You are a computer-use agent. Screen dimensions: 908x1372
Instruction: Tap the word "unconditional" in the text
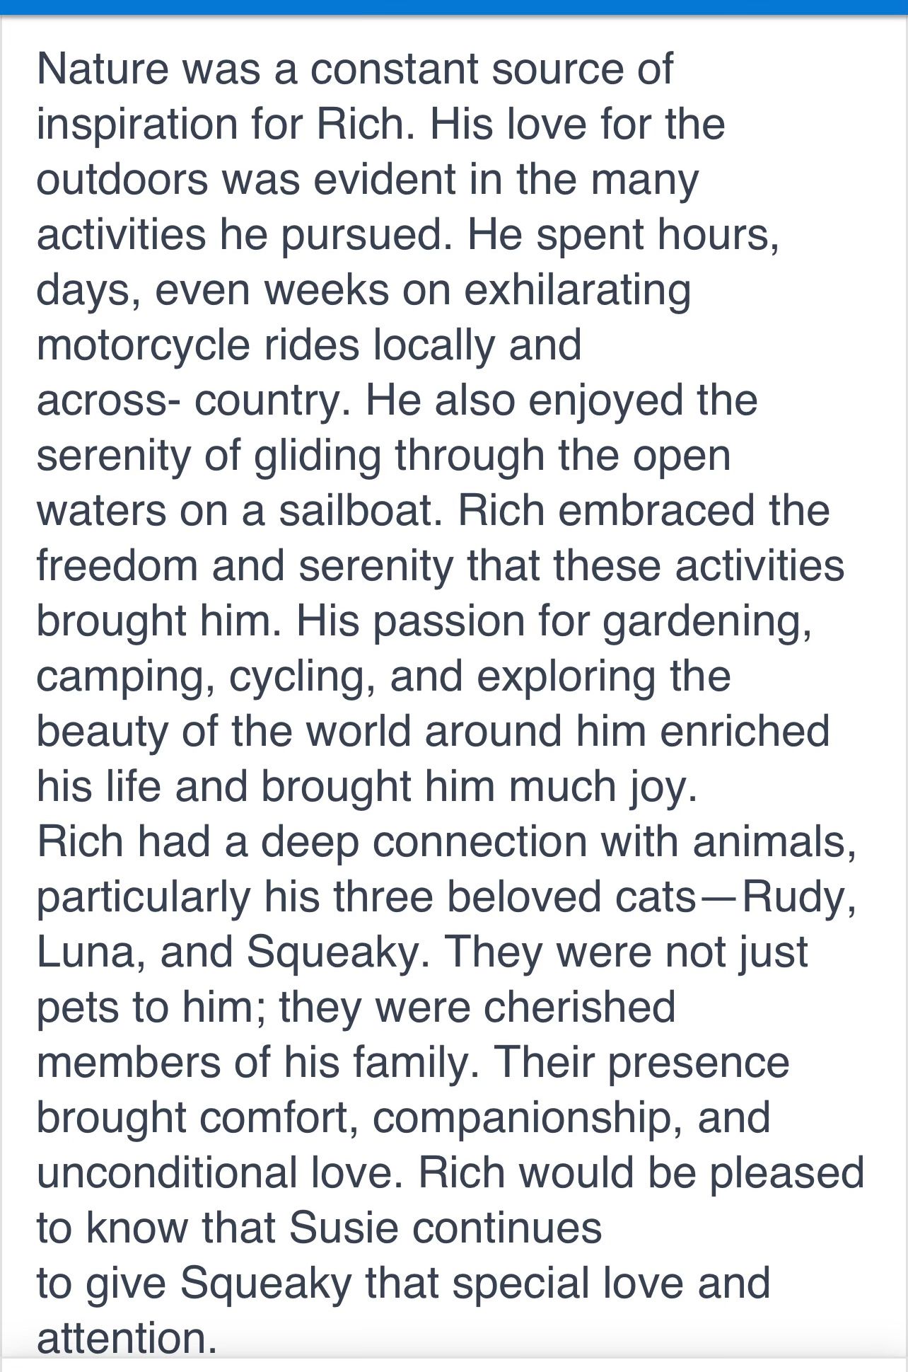165,1173
